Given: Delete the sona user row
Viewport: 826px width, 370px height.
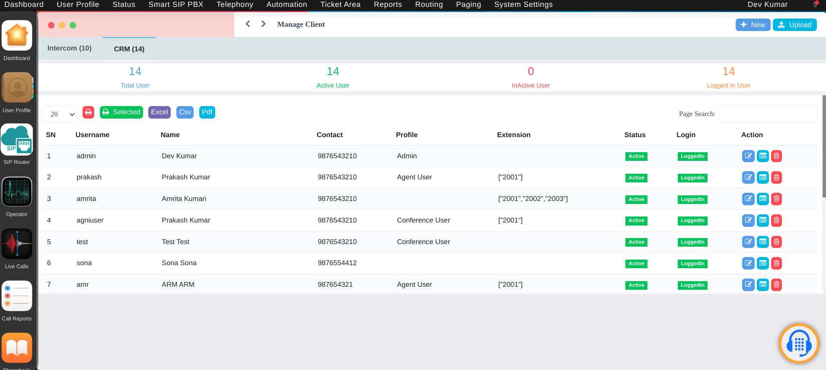Looking at the screenshot, I should click(x=777, y=263).
